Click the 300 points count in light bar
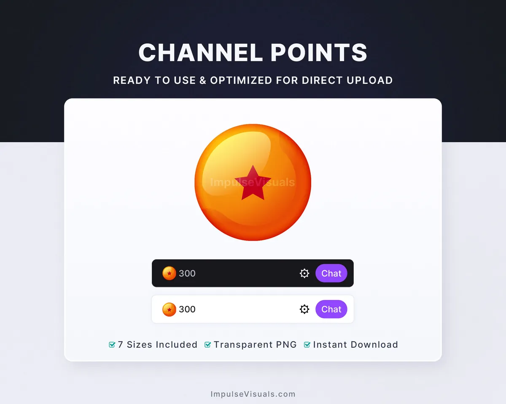506x404 pixels. pyautogui.click(x=187, y=309)
